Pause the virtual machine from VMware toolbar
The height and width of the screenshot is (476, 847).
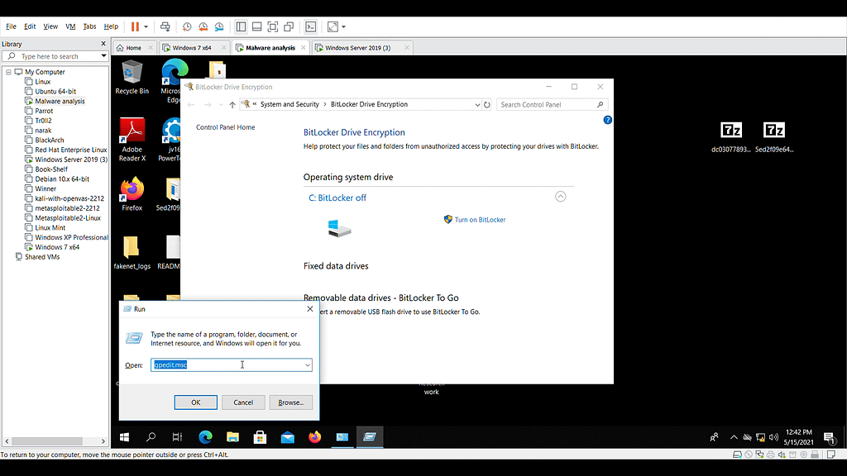[x=135, y=26]
